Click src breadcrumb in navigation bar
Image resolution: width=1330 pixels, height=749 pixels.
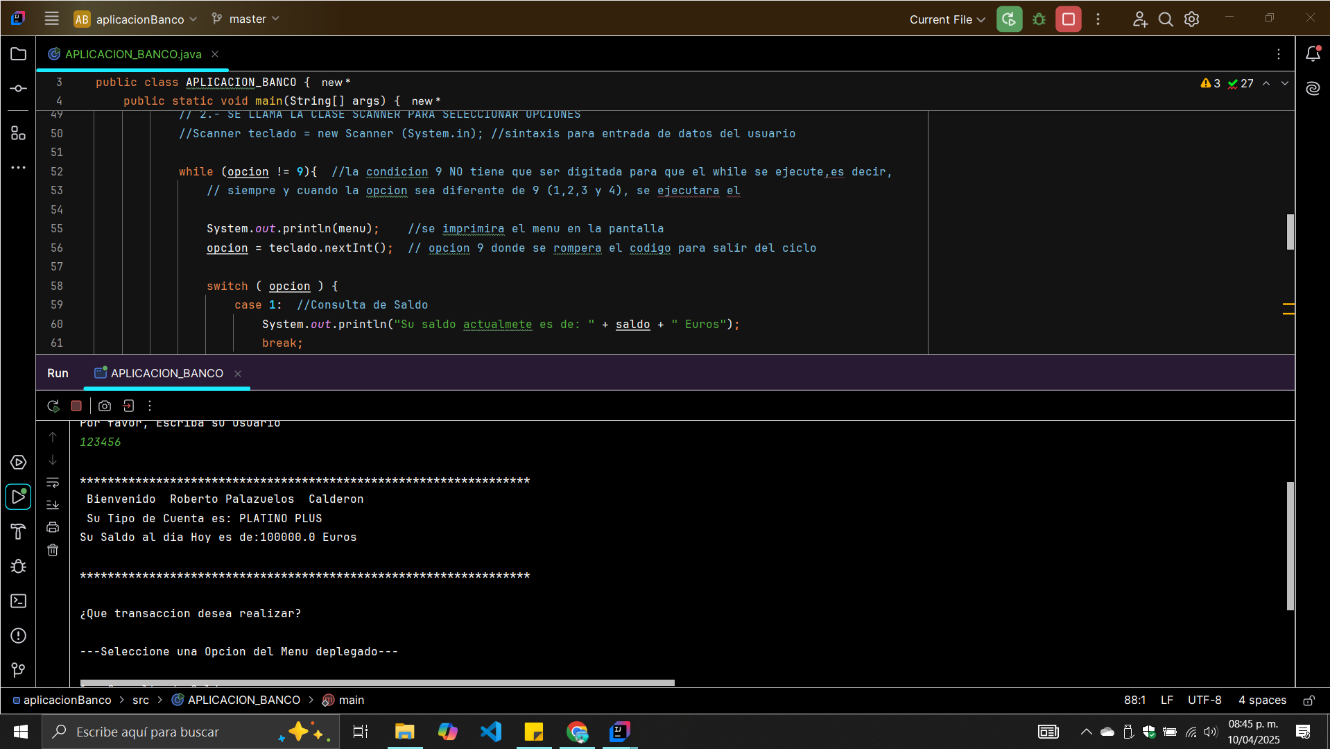coord(141,700)
